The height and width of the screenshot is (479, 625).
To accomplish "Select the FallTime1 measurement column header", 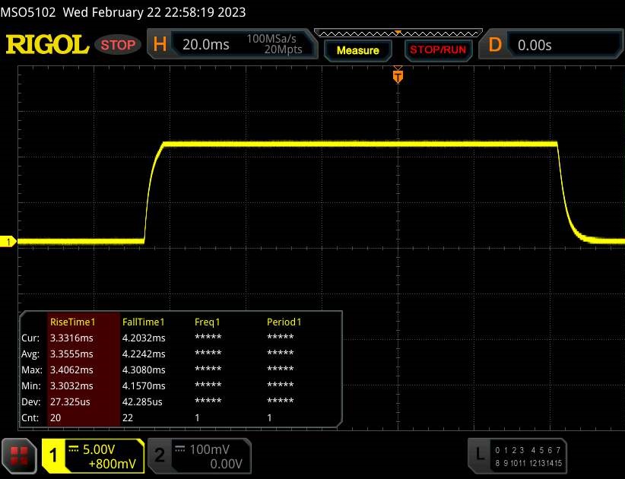I will (143, 322).
